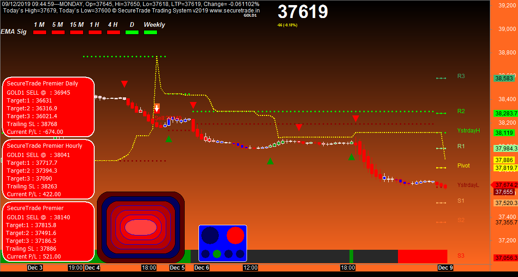
Task: Click the R3 resistance level label
Action: (x=461, y=76)
